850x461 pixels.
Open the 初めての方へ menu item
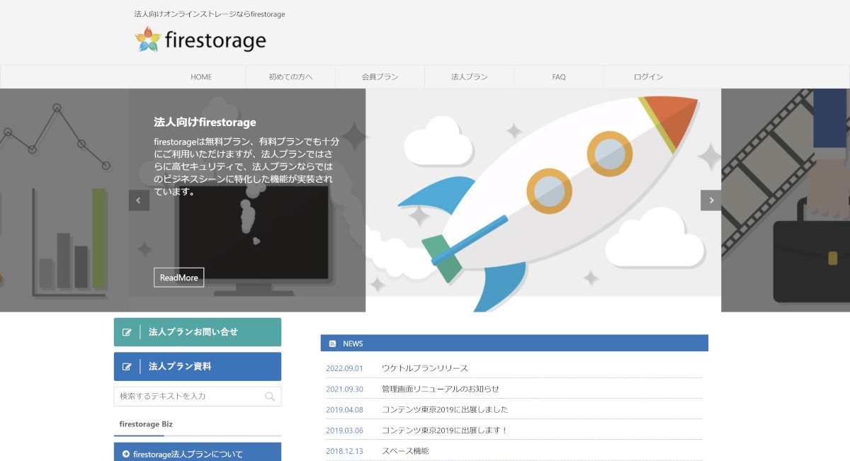[x=290, y=76]
